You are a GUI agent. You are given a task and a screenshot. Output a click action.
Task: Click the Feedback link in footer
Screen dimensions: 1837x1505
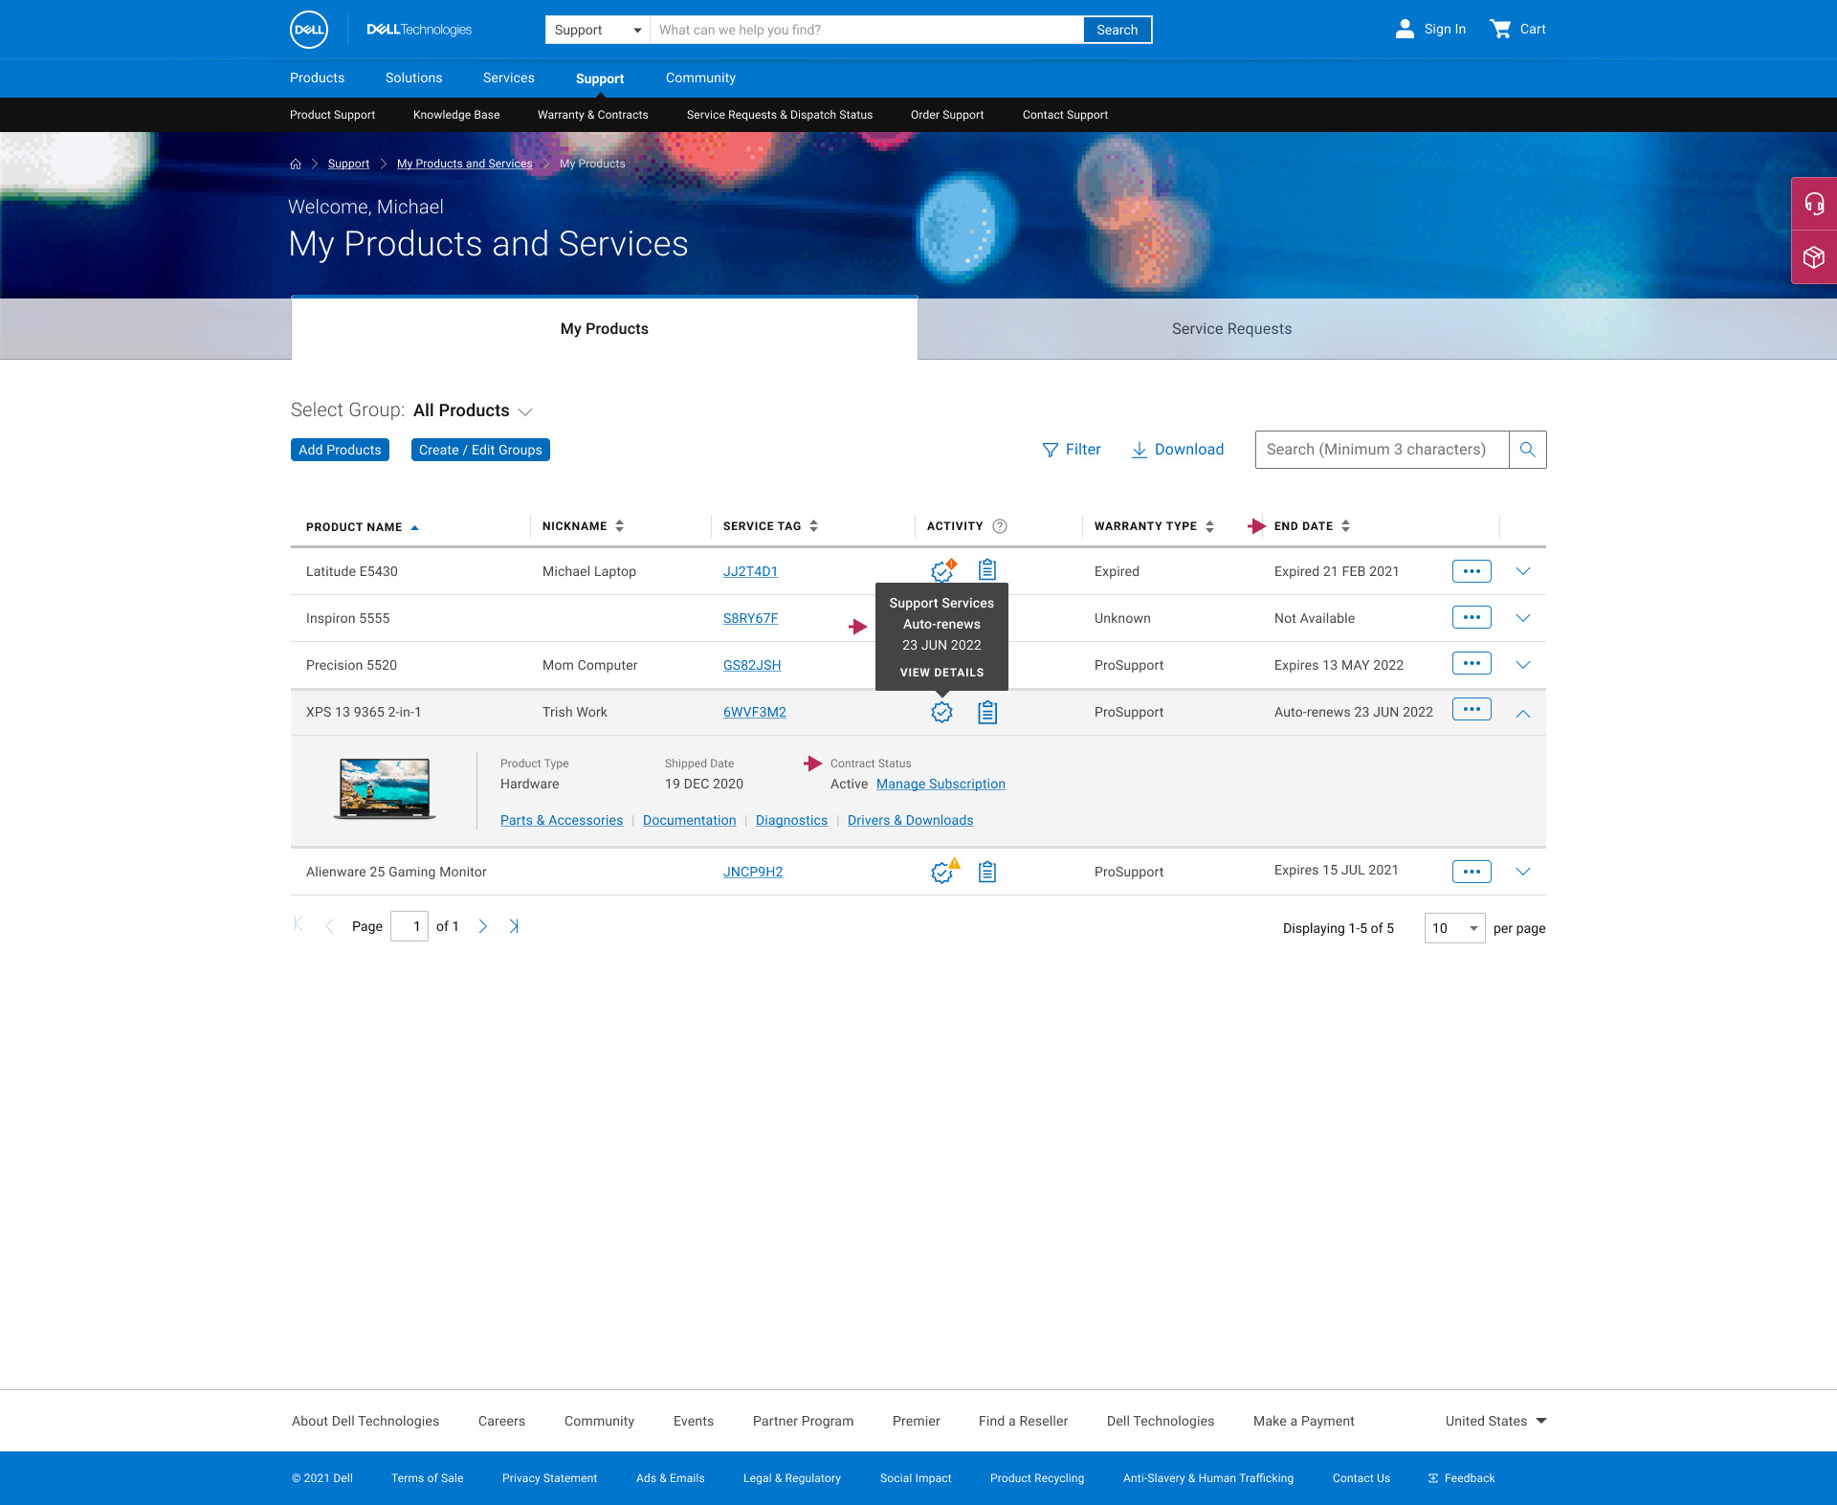(1461, 1478)
